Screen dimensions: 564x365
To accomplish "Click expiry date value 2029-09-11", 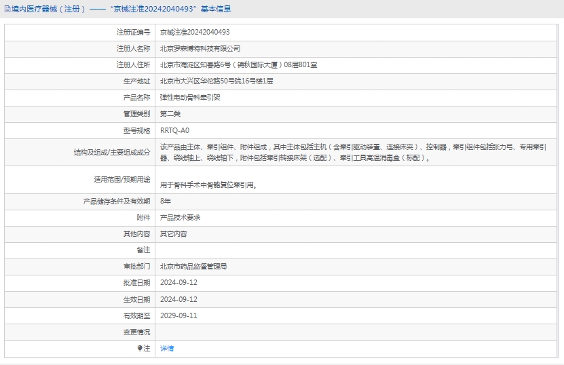I will point(178,315).
